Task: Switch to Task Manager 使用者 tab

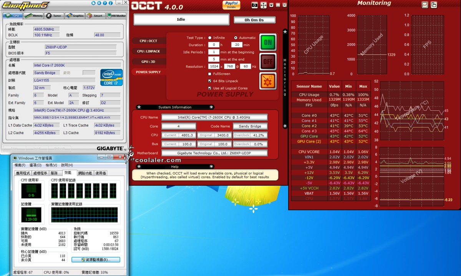Action: (x=101, y=173)
